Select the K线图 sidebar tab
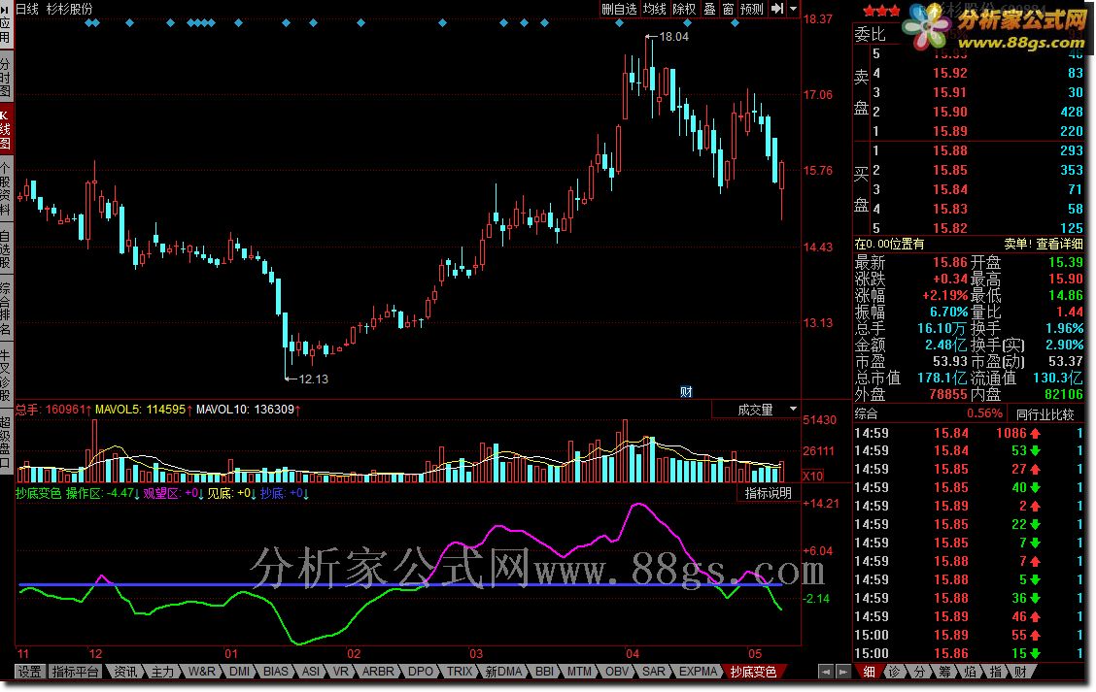This screenshot has width=1096, height=692. tap(6, 130)
